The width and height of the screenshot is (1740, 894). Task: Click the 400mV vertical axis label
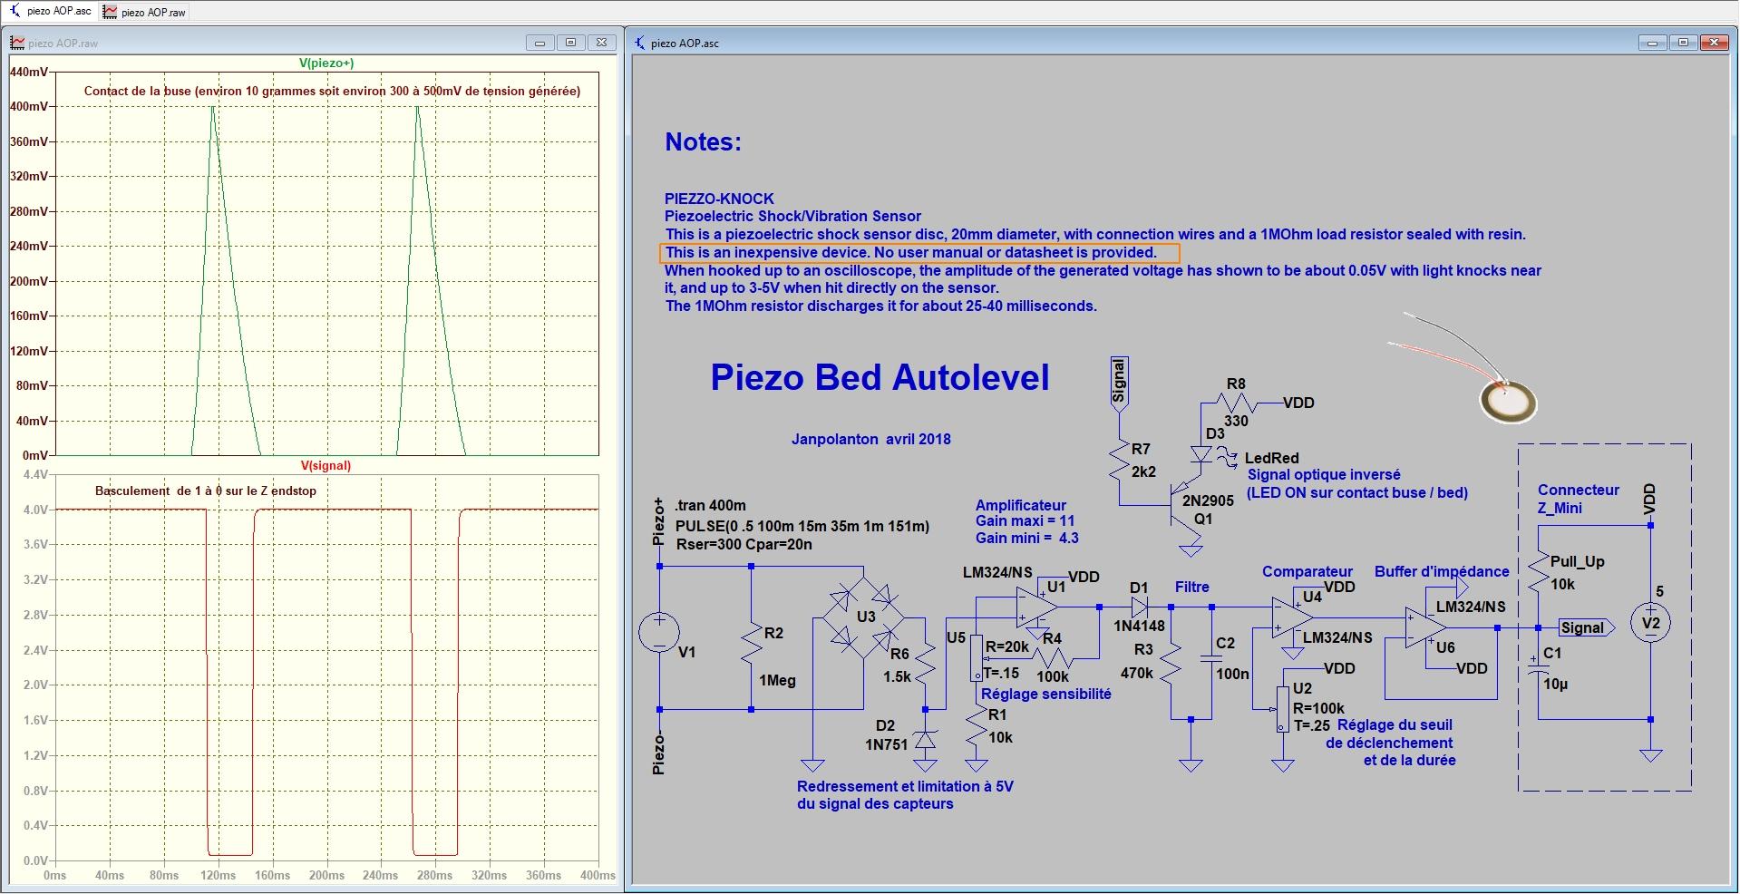[29, 106]
